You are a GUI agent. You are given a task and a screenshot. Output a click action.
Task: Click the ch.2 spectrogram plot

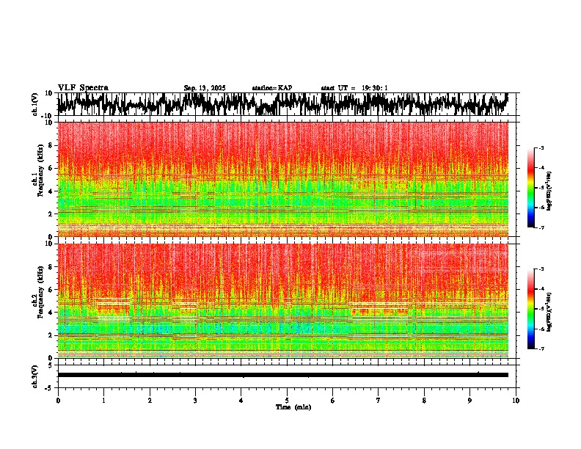point(282,301)
